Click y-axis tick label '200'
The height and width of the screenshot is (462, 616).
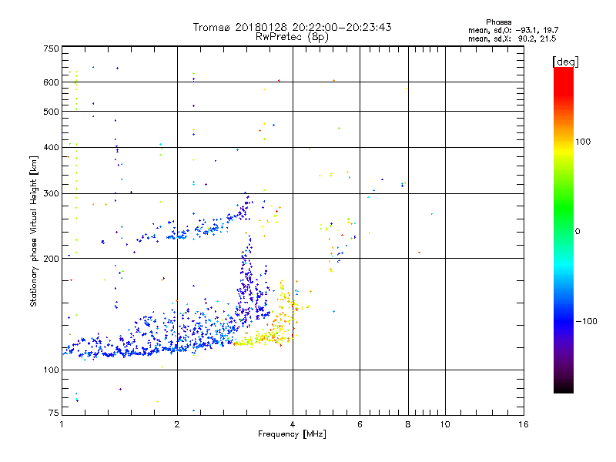[x=51, y=259]
